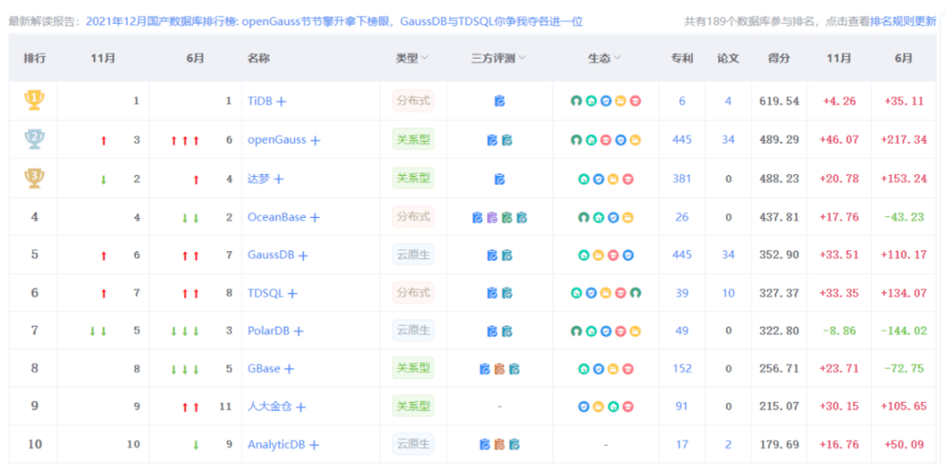Click the plus icon beside AnalyticDB
This screenshot has height=464, width=946.
tap(314, 445)
